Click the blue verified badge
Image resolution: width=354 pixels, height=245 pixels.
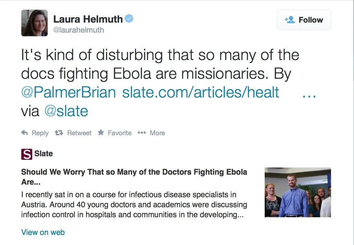[x=129, y=19]
